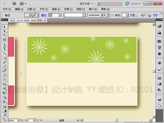Open the Symbols panel club icon
164x123 pixels.
coord(159,54)
